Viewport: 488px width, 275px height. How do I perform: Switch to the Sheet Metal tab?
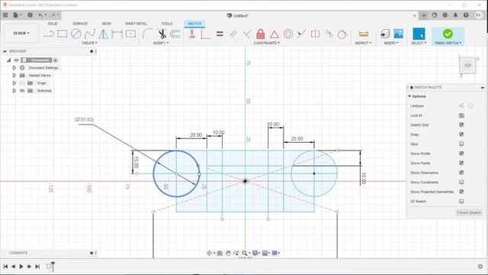coord(136,24)
